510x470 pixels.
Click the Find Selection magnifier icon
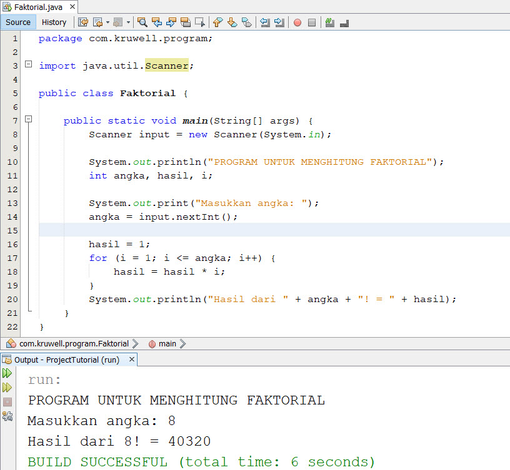click(142, 22)
